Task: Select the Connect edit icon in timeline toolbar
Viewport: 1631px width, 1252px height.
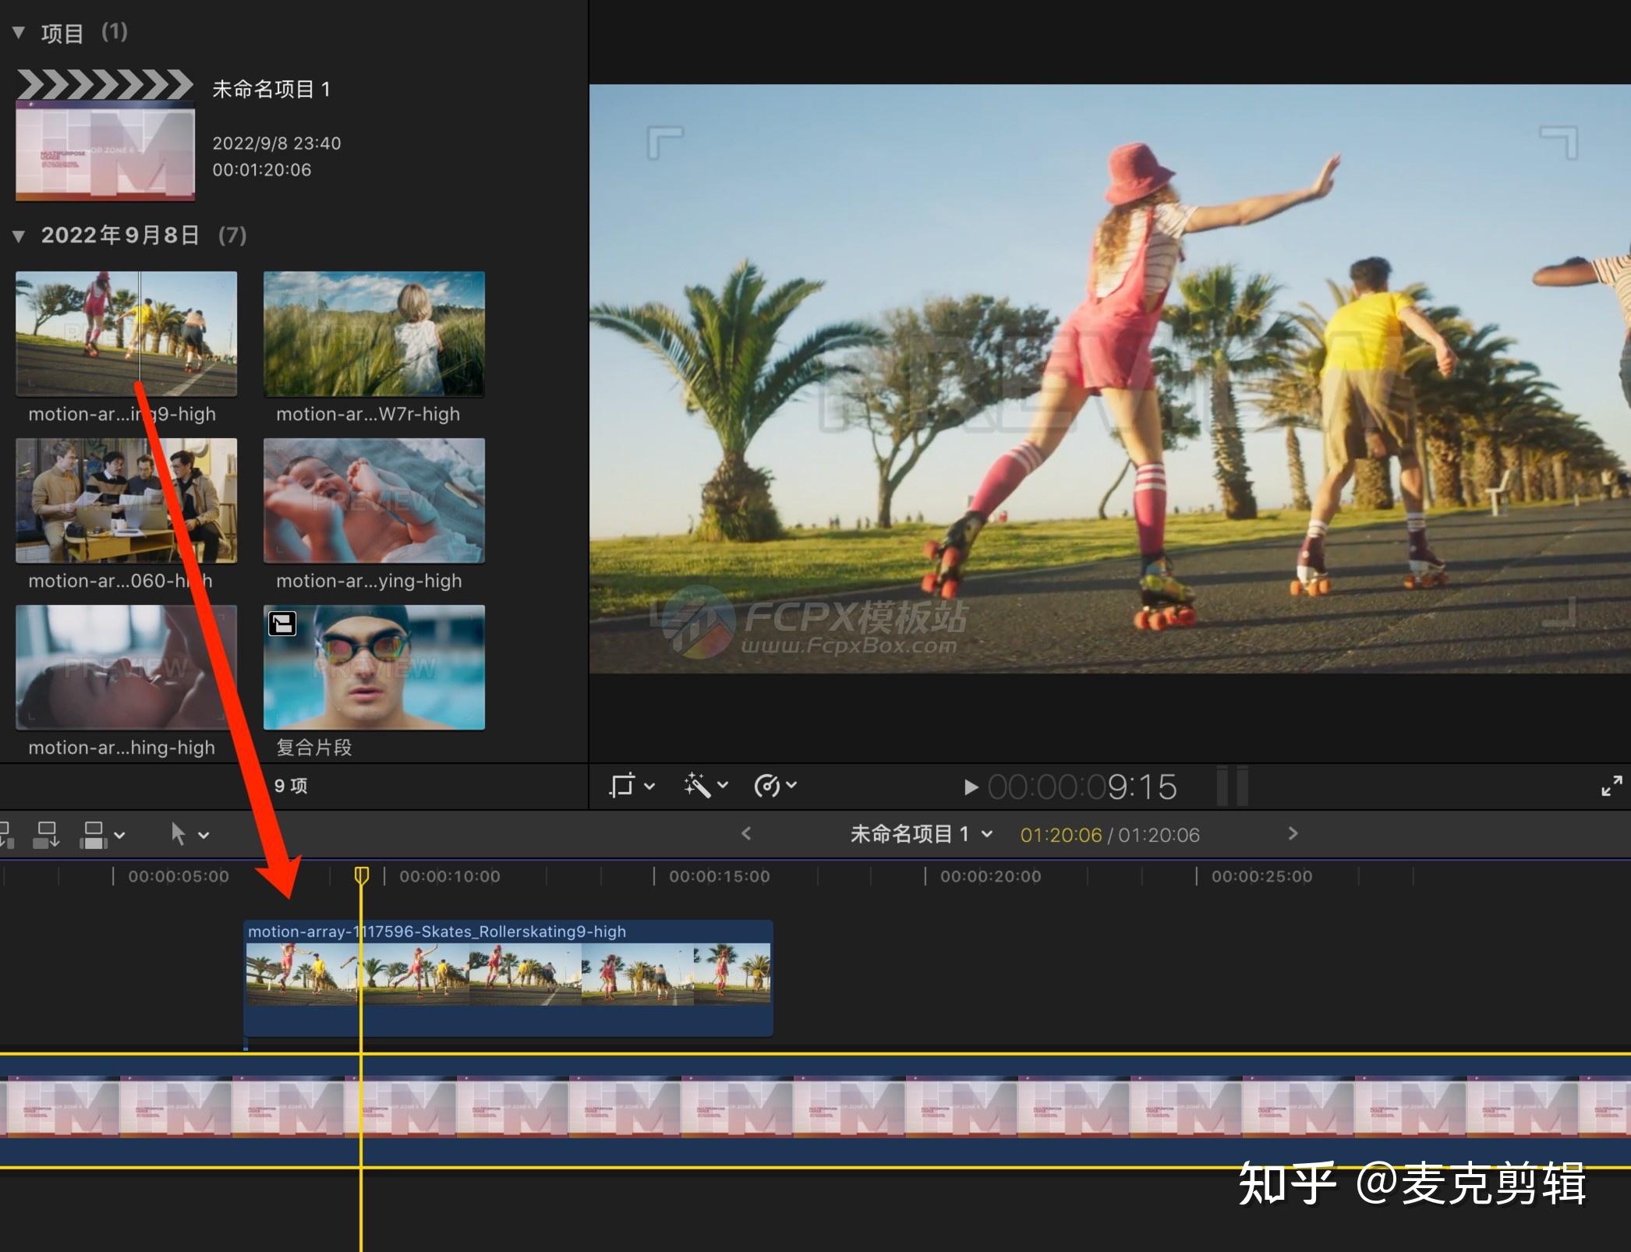Action: click(x=5, y=833)
